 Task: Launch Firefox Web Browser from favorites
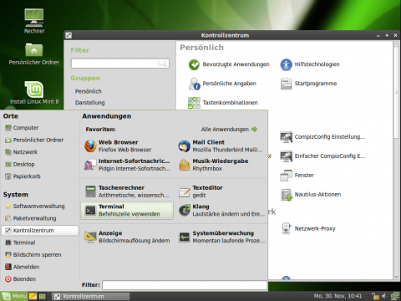coord(127,145)
